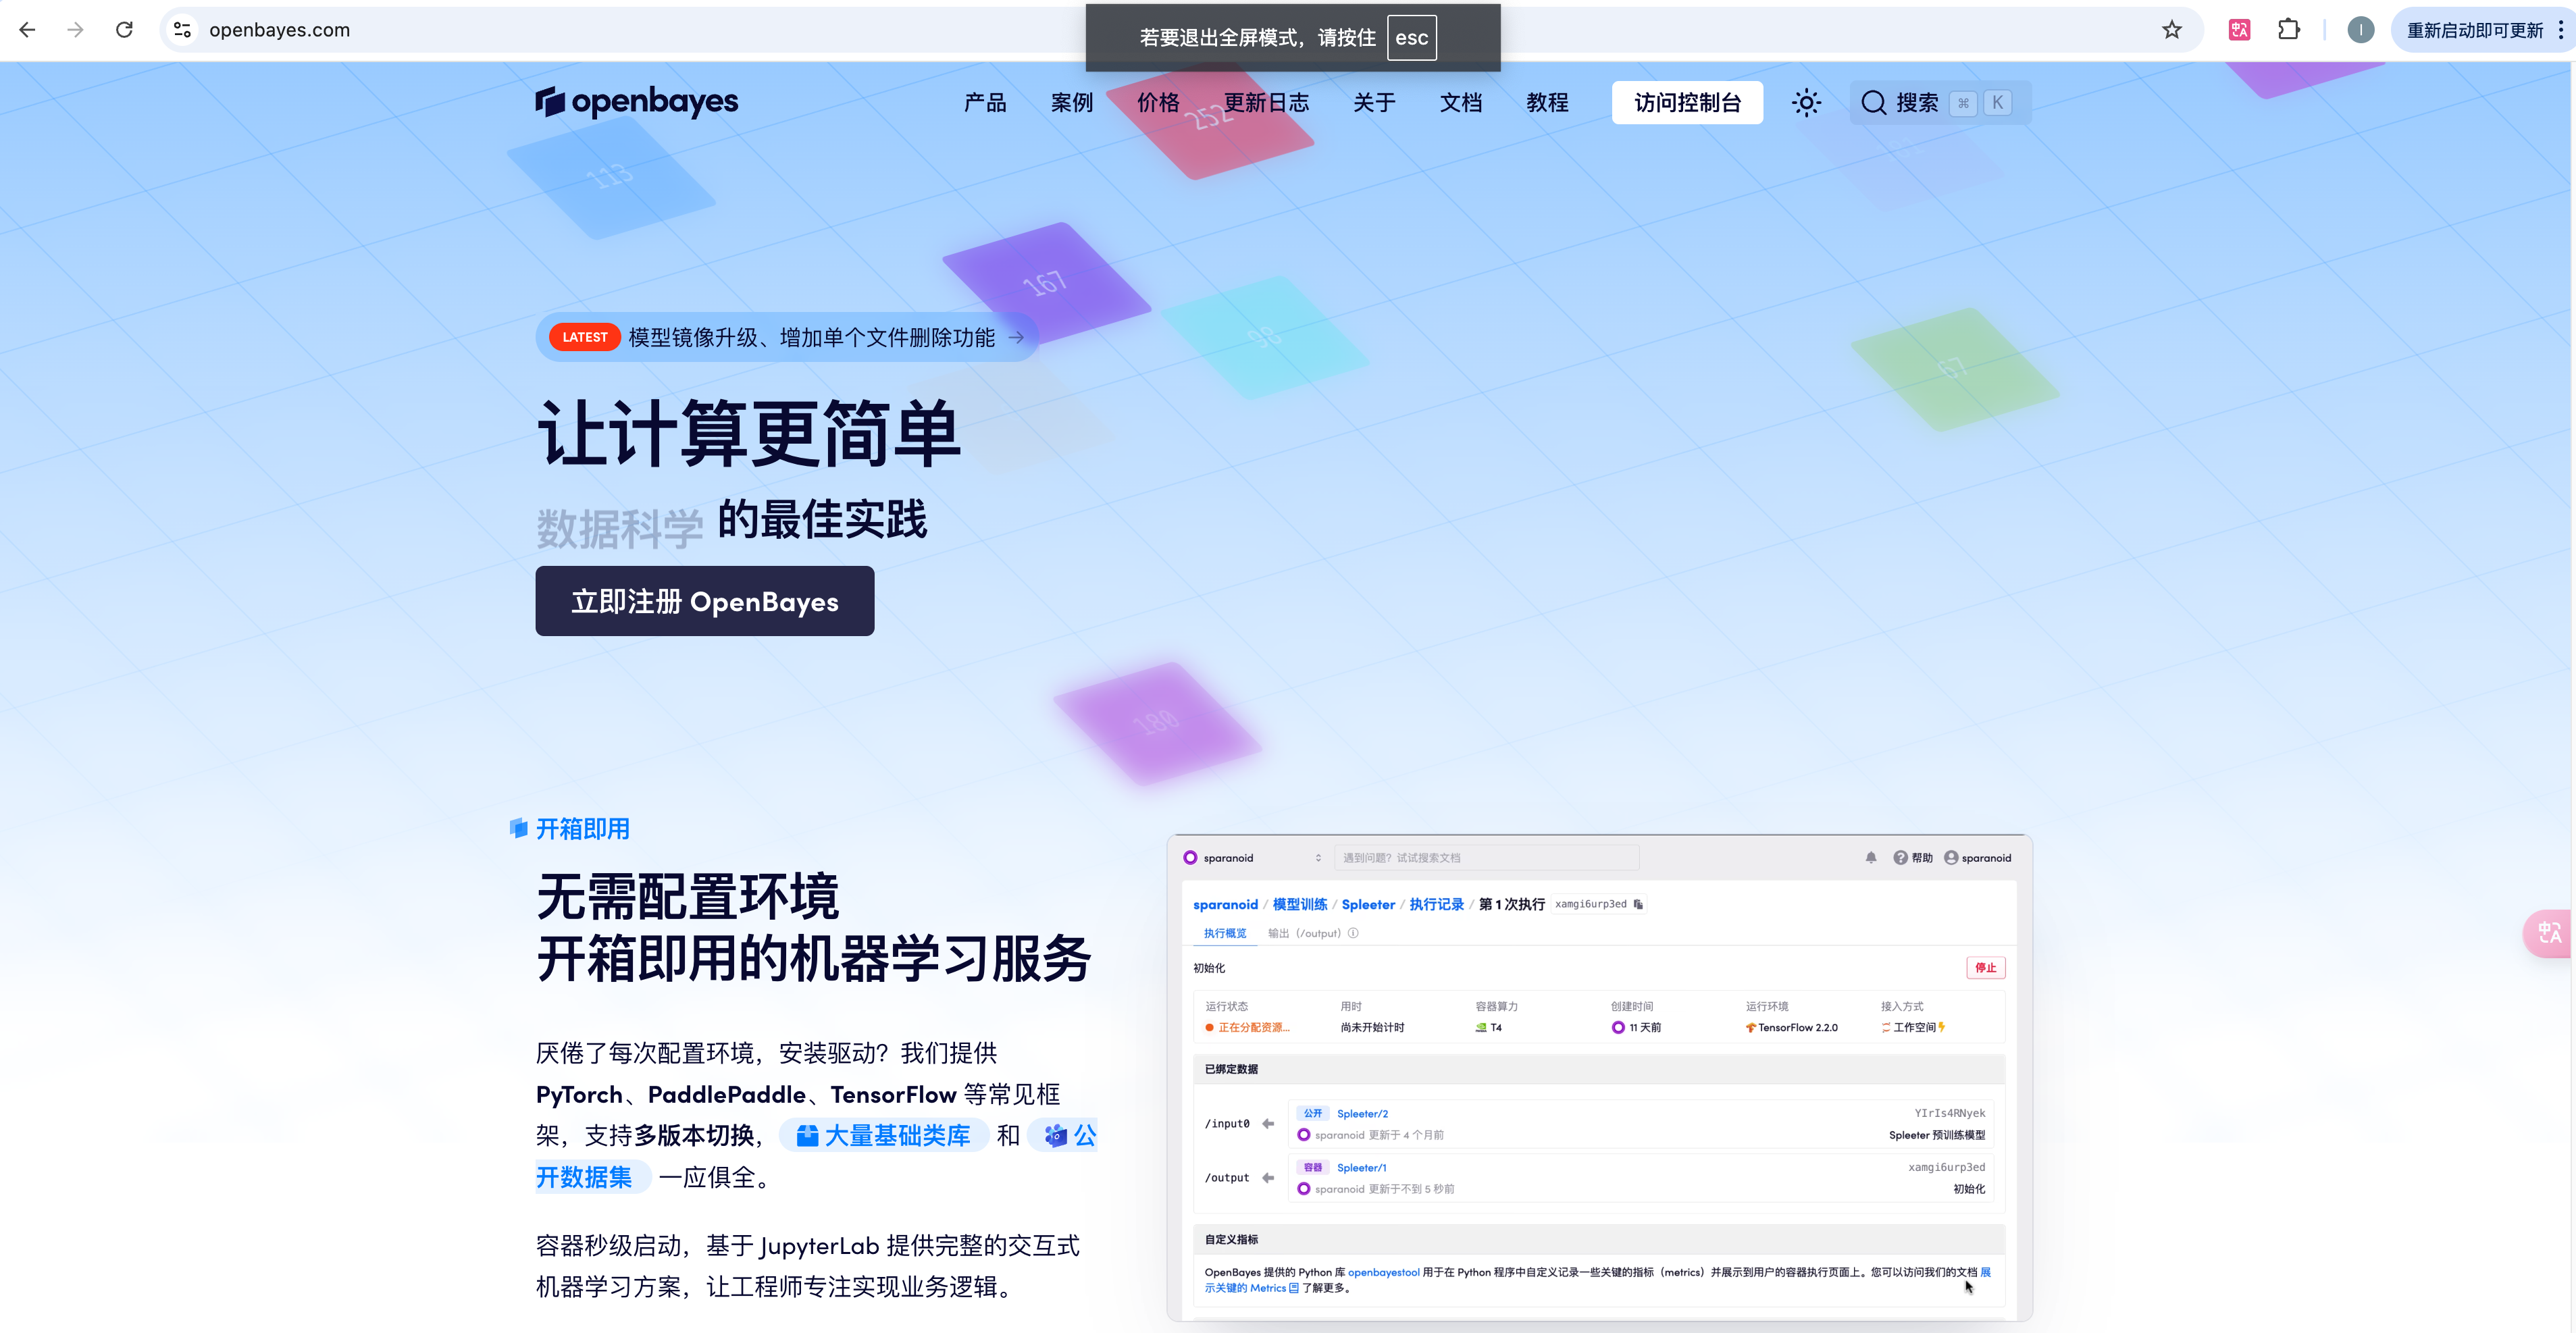Open the 产品 menu item
The width and height of the screenshot is (2576, 1333).
[x=985, y=103]
